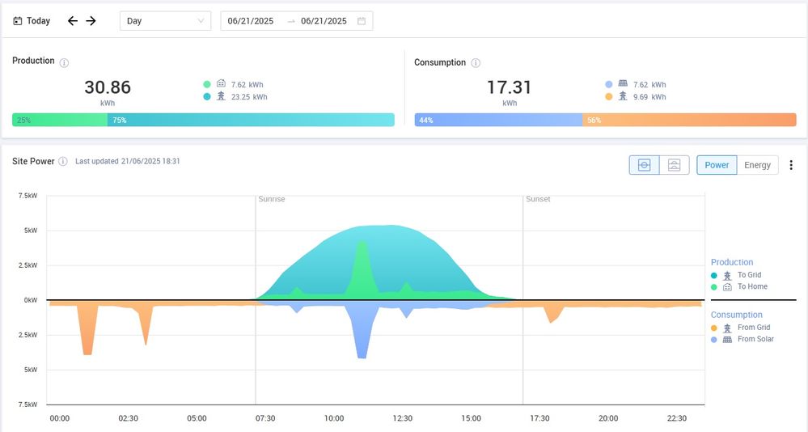808x432 pixels.
Task: Select the Power tab
Action: [717, 165]
